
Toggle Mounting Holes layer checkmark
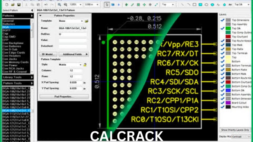(x=223, y=107)
